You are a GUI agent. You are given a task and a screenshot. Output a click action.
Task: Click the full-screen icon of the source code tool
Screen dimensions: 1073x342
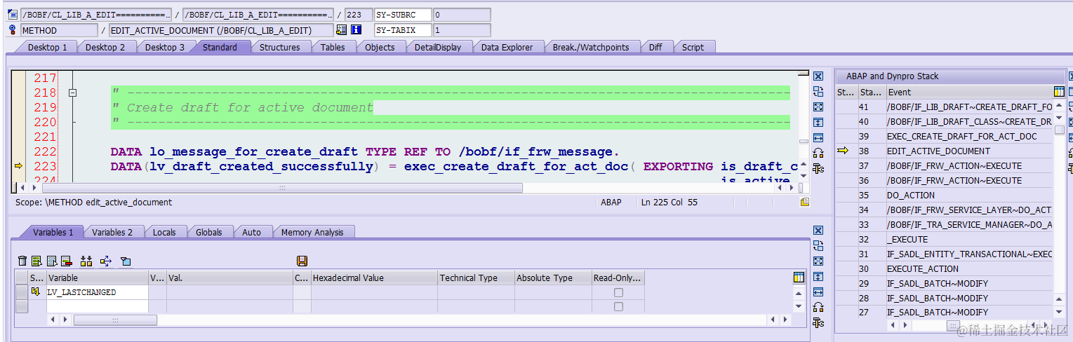(818, 107)
